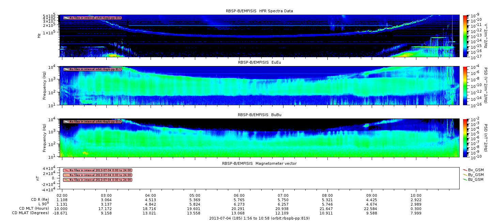The height and width of the screenshot is (224, 493).
Task: Select the HFR Spectra color bar
Action: tap(464, 36)
